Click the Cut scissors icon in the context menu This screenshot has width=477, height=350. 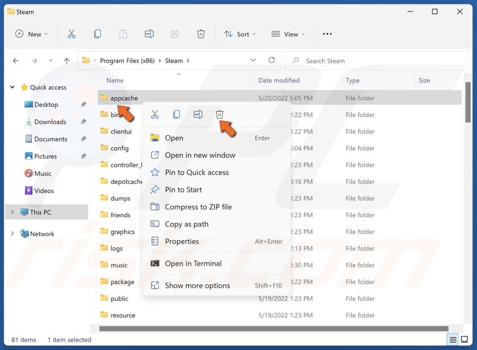[155, 115]
